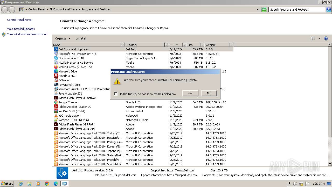Click the Microsoft Edge icon in the program list

pyautogui.click(x=56, y=71)
